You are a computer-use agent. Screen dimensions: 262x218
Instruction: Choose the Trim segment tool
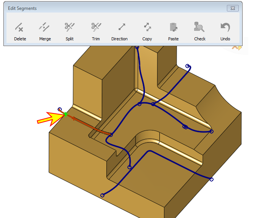pyautogui.click(x=96, y=31)
